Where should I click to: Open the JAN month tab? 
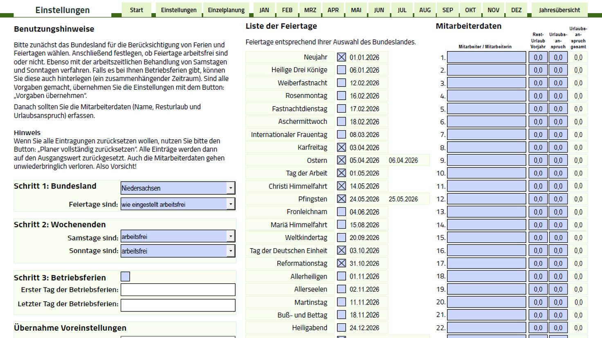point(264,10)
